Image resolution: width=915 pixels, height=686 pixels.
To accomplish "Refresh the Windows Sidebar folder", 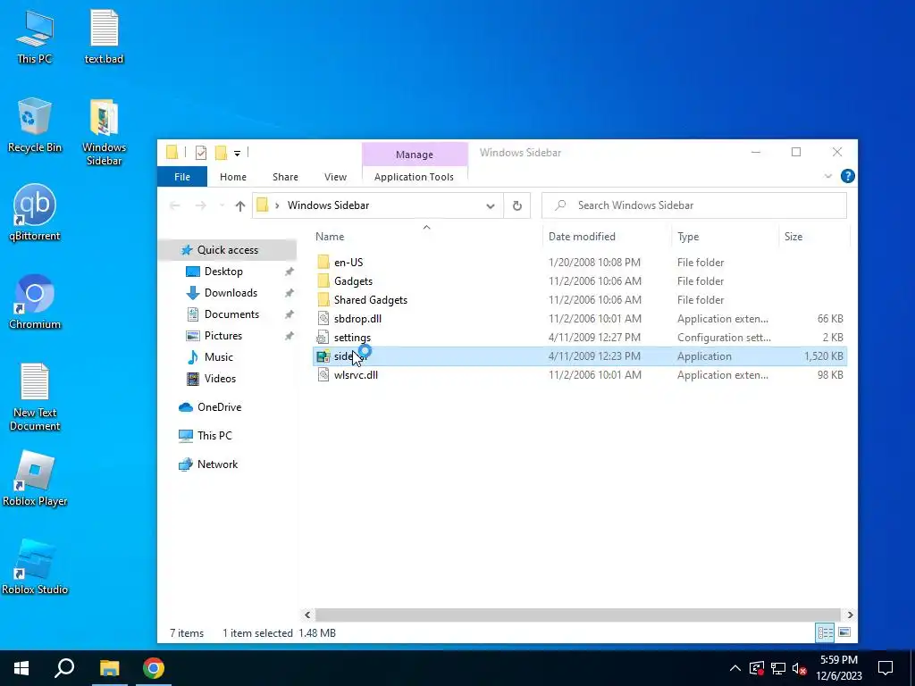I will click(x=517, y=205).
